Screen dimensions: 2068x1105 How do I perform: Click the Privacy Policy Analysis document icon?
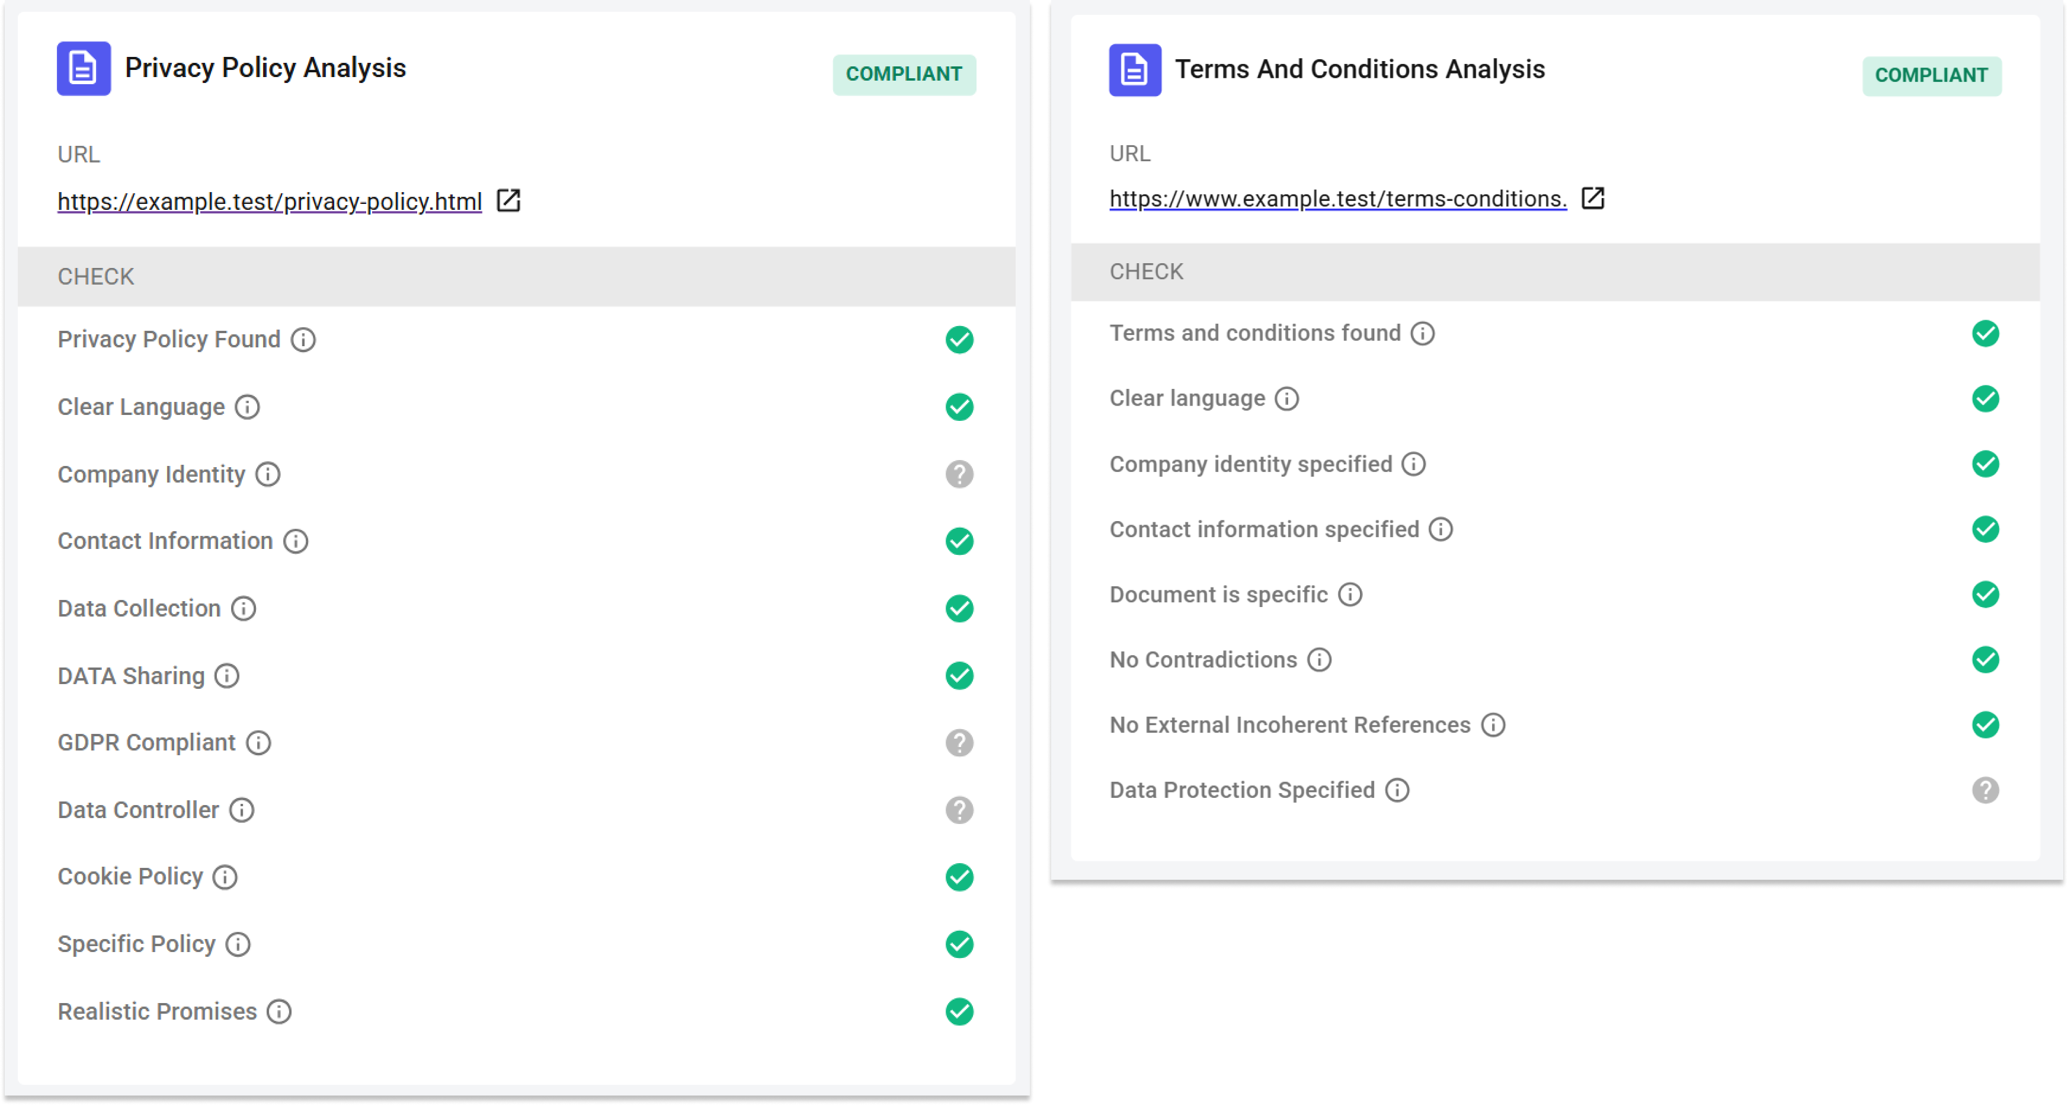click(x=84, y=68)
